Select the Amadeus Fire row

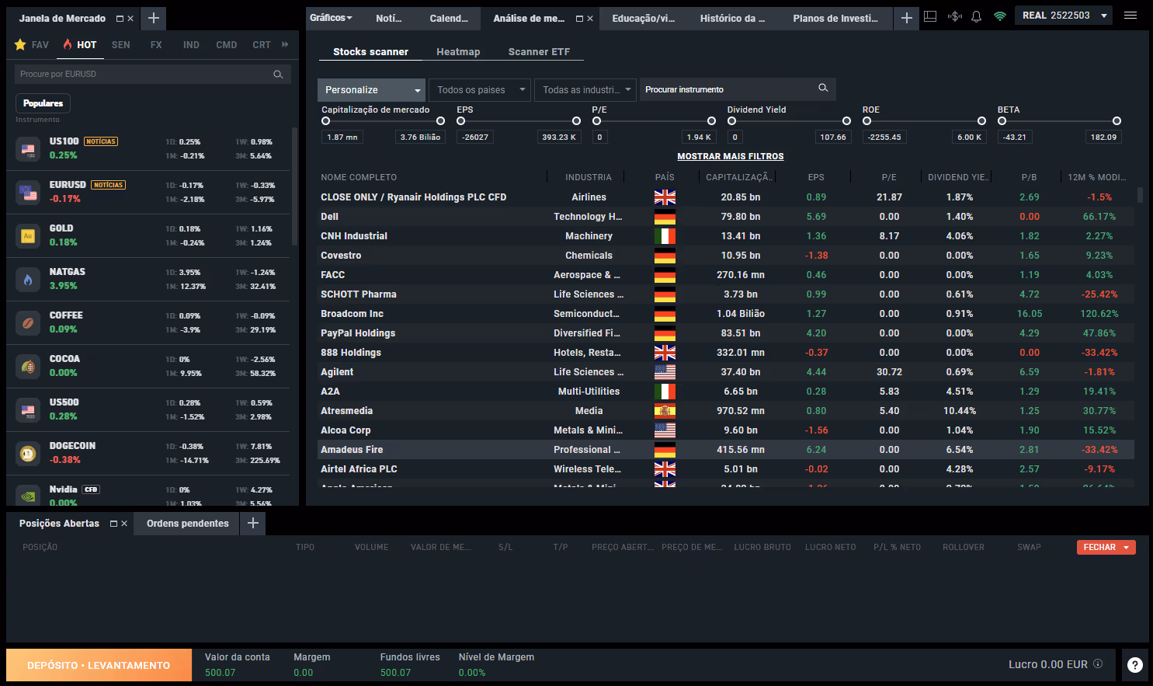pos(725,450)
